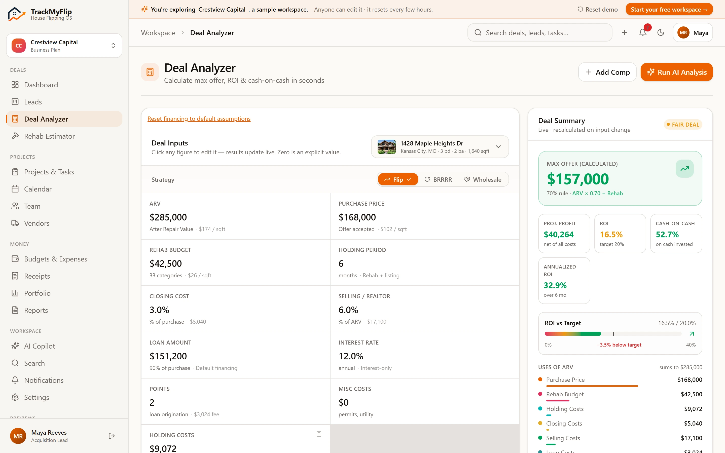Click the ARV value $285,000 to edit
The height and width of the screenshot is (453, 725).
[x=168, y=217]
